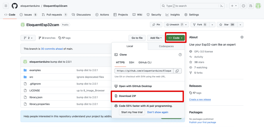Image resolution: width=264 pixels, height=127 pixels.
Task: Click the LICENSE file icon
Action: [x=25, y=90]
